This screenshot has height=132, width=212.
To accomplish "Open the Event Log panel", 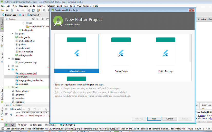I will pos(206,105).
